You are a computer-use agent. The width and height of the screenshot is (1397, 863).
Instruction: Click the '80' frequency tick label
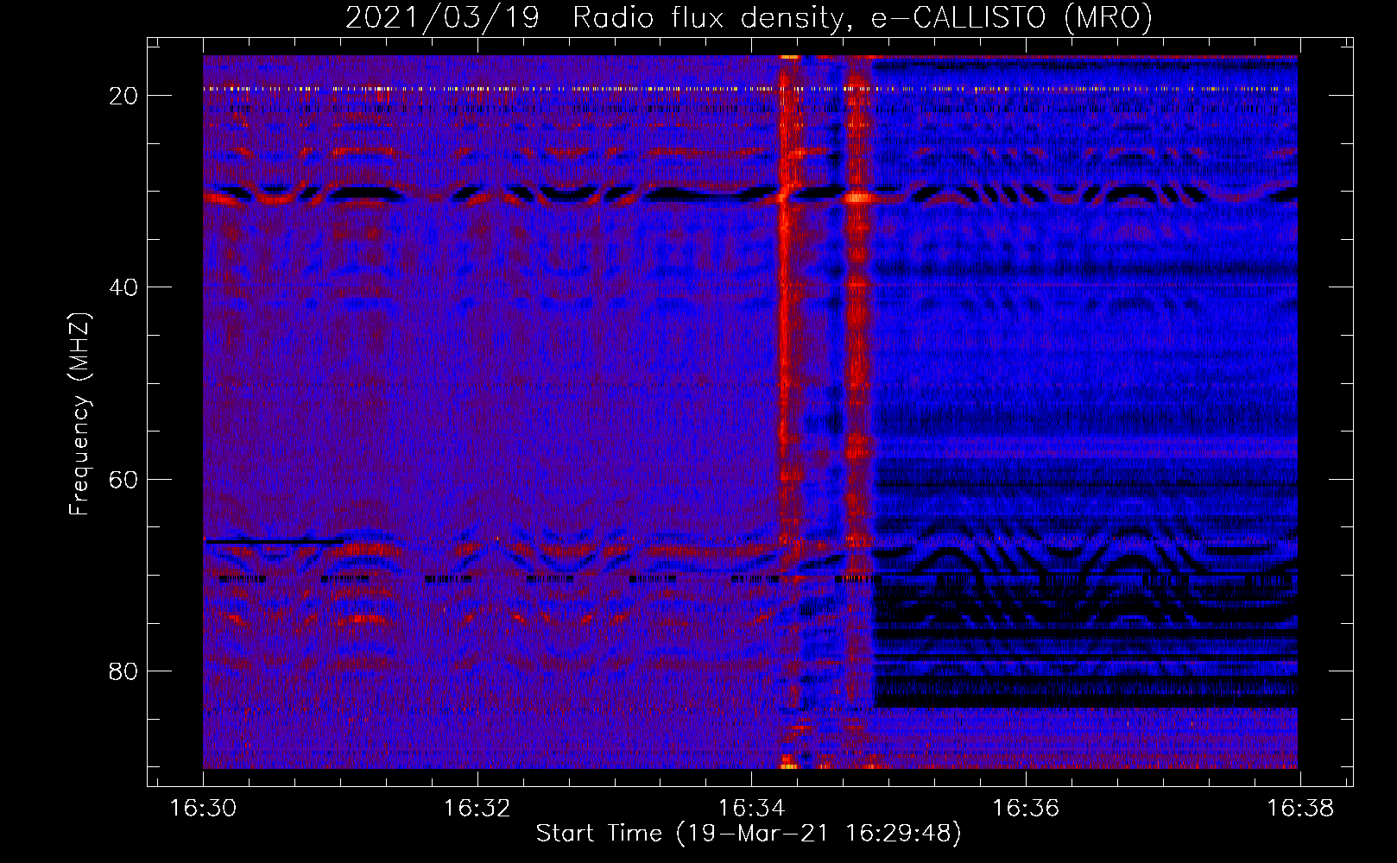(x=124, y=671)
